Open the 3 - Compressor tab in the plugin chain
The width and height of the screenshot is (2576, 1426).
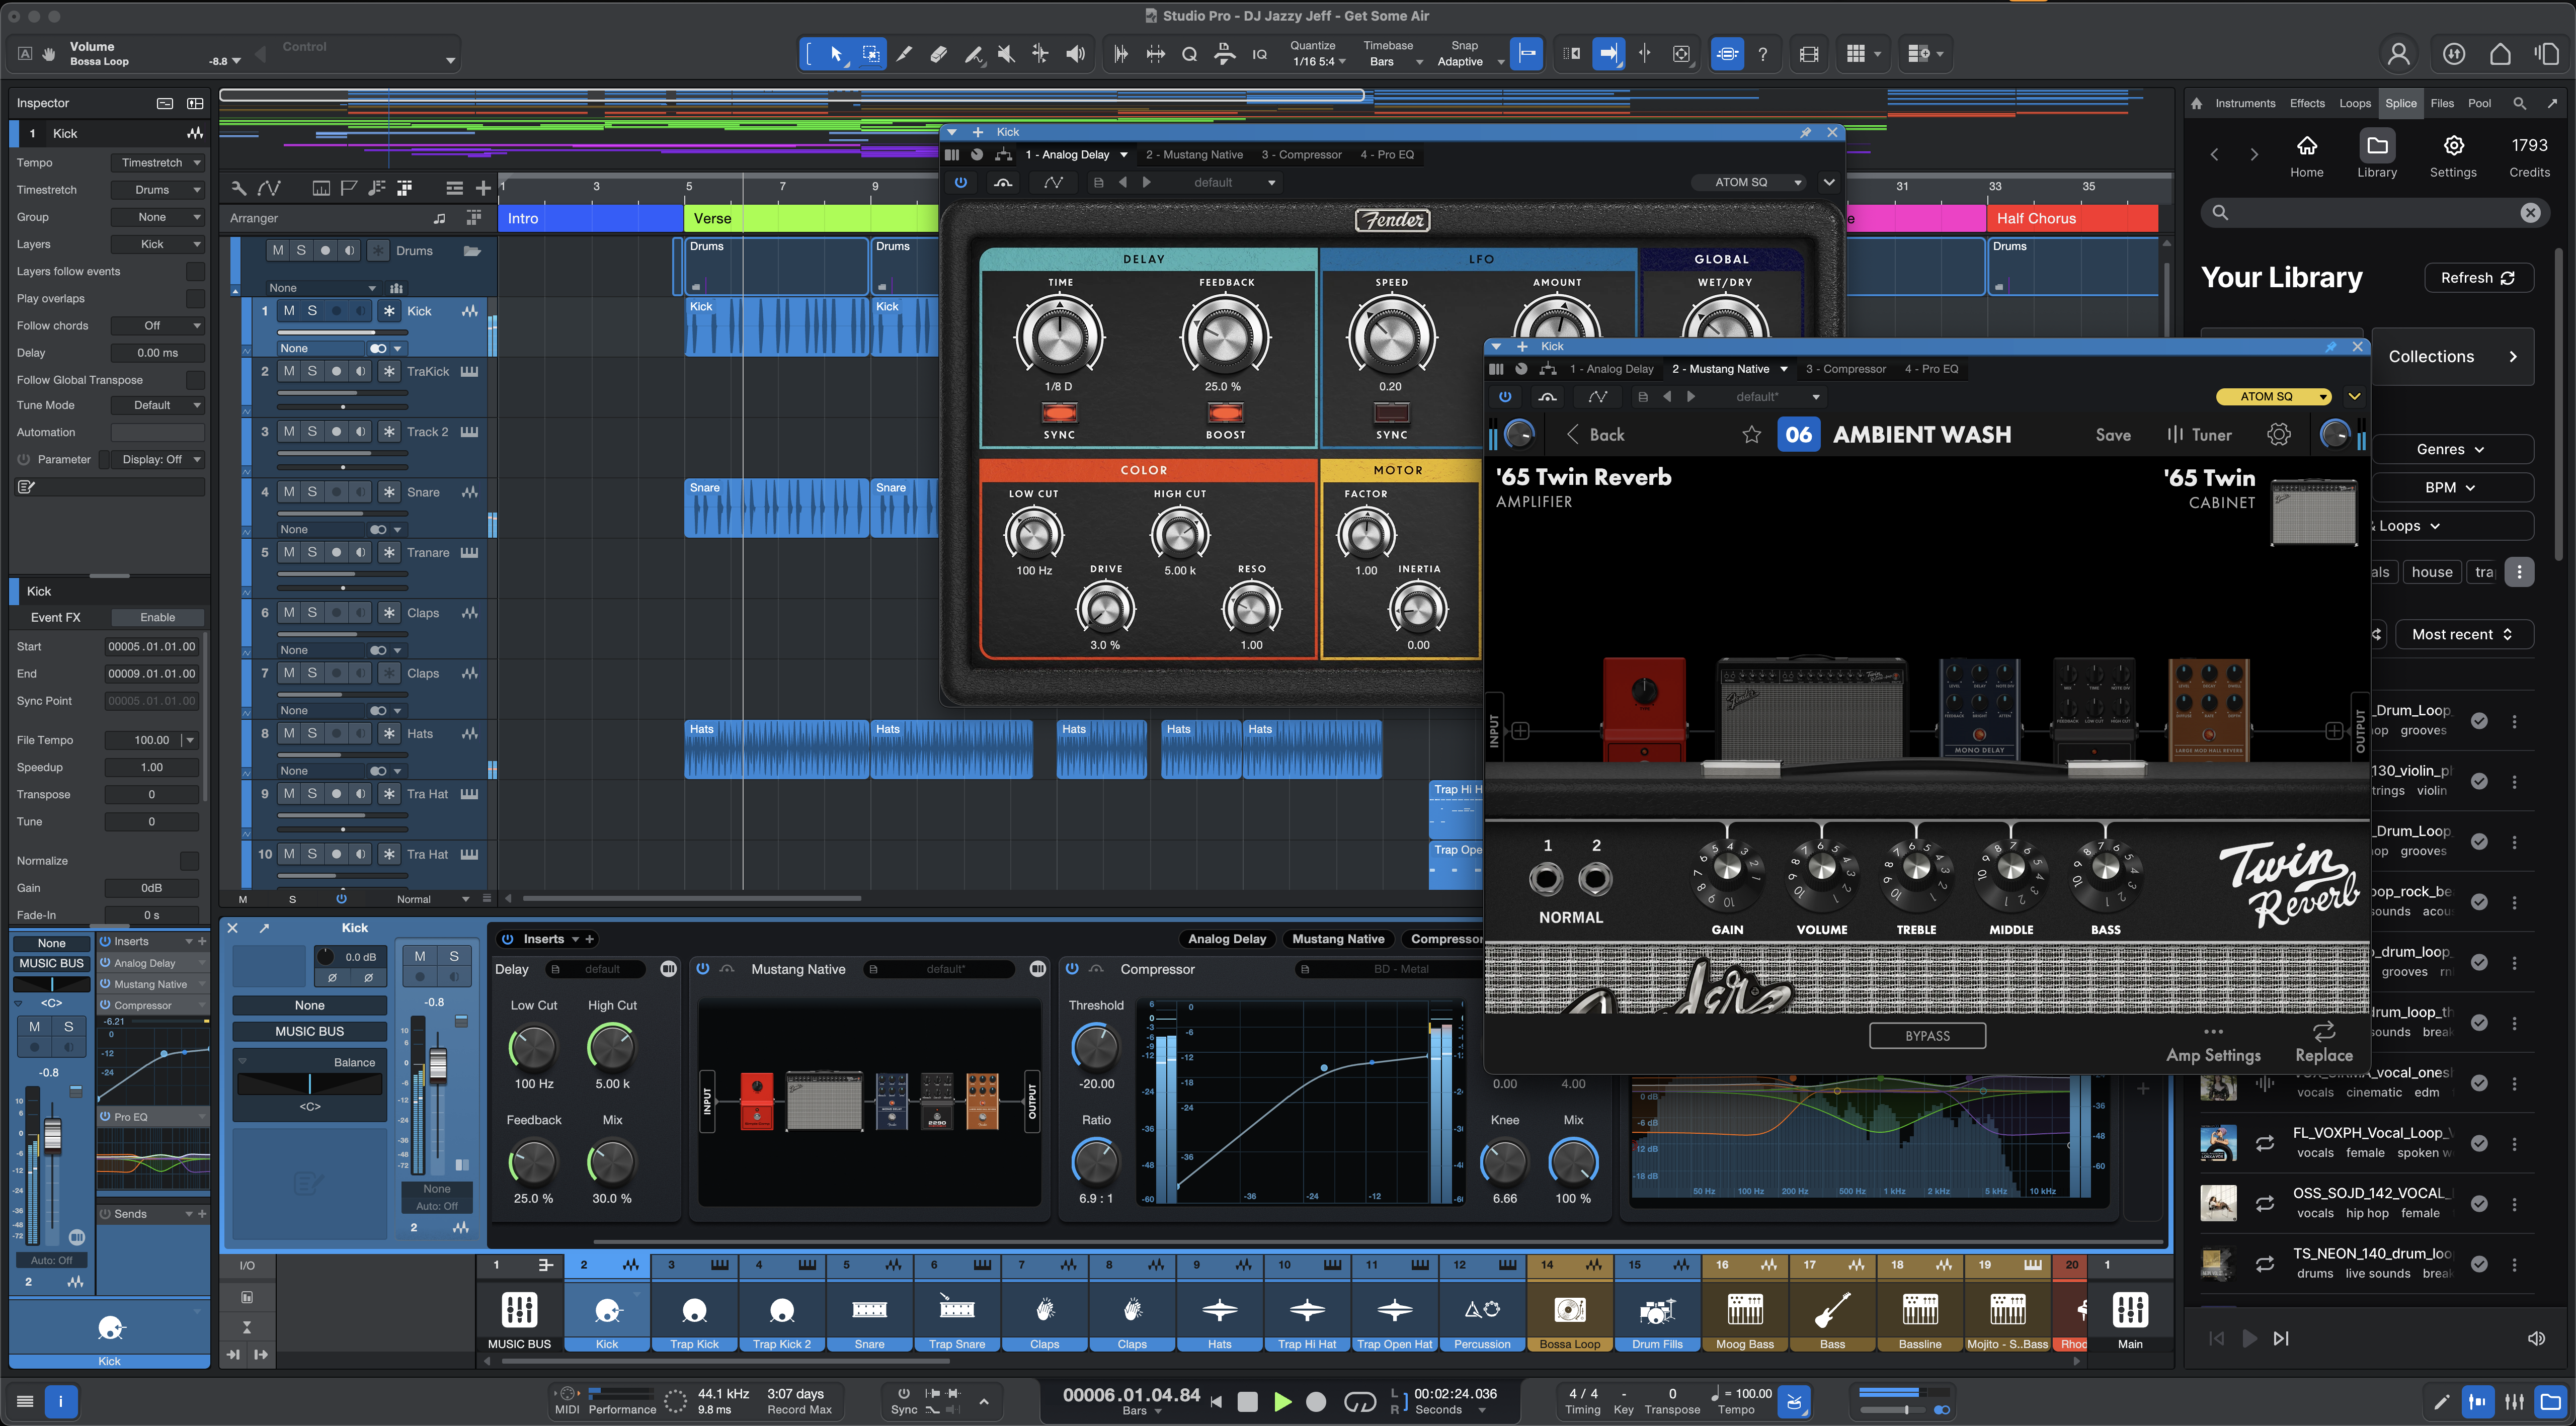click(x=1302, y=154)
